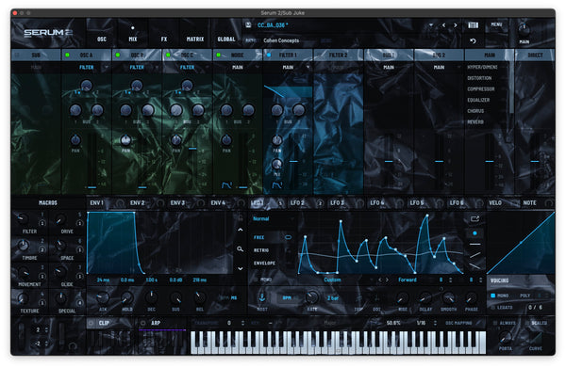This screenshot has height=368, width=566.
Task: Select the LFO falling ramp tool
Action: pyautogui.click(x=474, y=266)
